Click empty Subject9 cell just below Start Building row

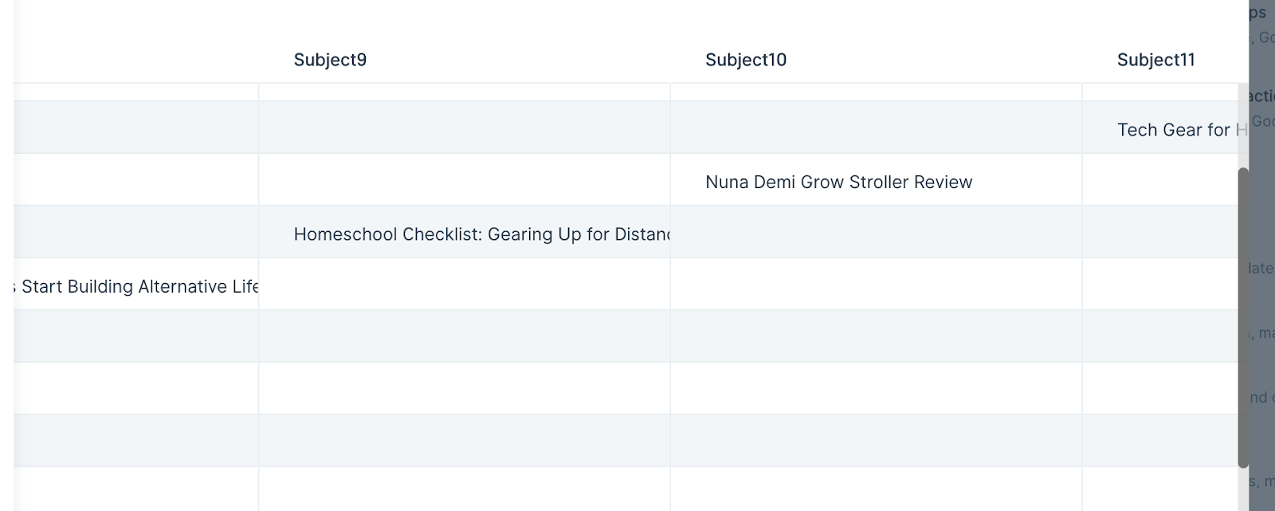click(465, 336)
